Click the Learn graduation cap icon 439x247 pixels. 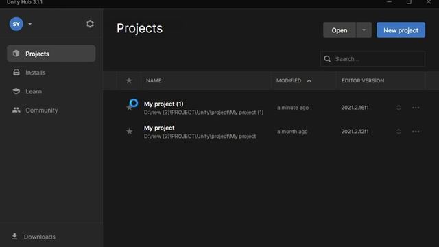coord(16,91)
